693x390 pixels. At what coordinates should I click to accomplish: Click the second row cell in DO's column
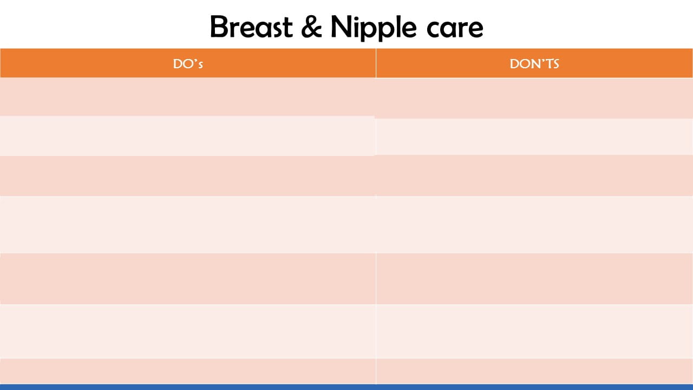188,136
